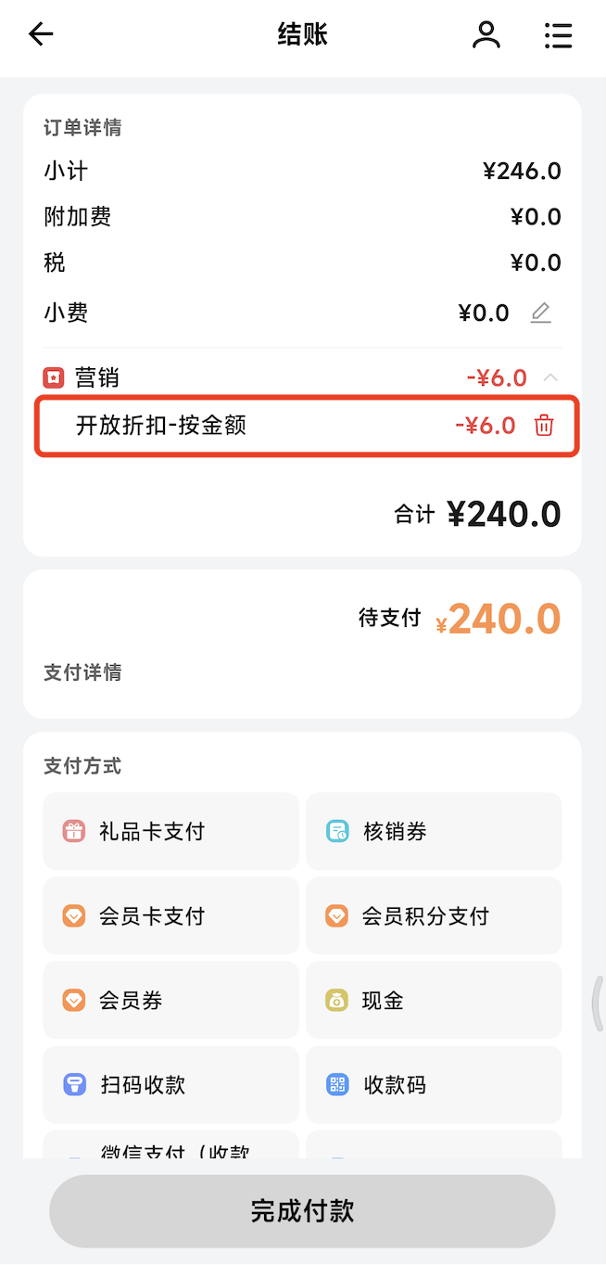Image resolution: width=606 pixels, height=1265 pixels.
Task: Select 扫码收款 scan payment
Action: 170,1084
